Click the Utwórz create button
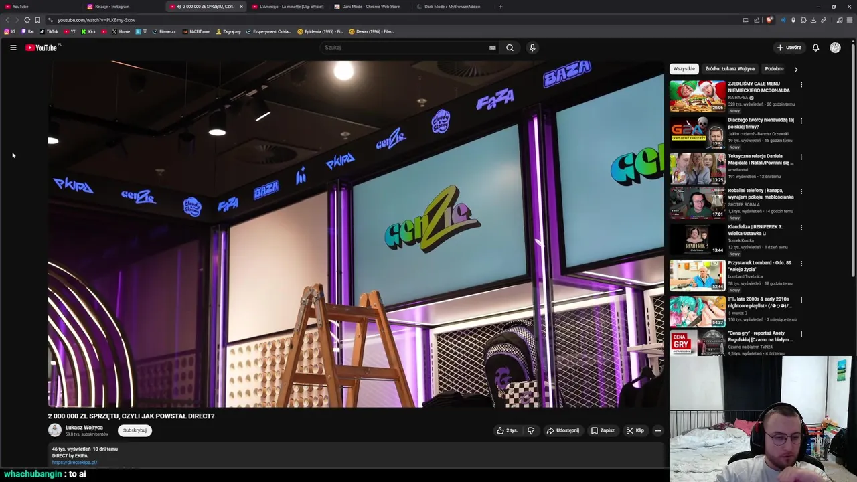Viewport: 857px width, 482px height. tap(789, 48)
